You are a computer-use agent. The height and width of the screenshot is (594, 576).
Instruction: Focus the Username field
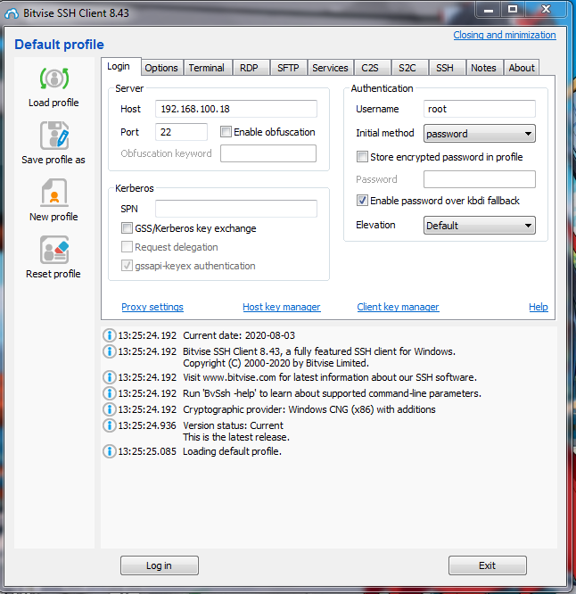pos(480,109)
